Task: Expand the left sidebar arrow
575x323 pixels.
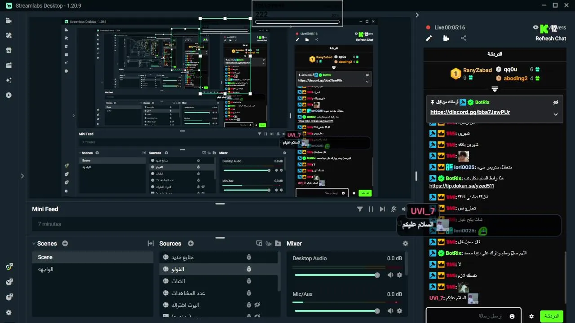Action: [x=22, y=176]
